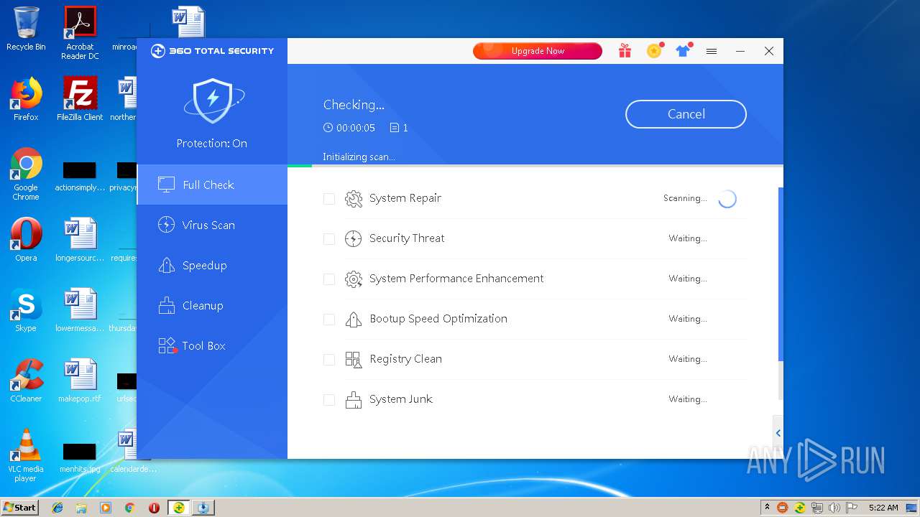
Task: Open menhits.jpg file on desktop
Action: coord(80,458)
